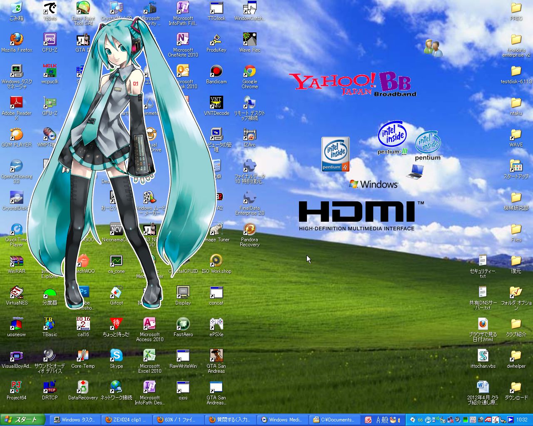Open the ごみ箱 recycle bin

17,11
